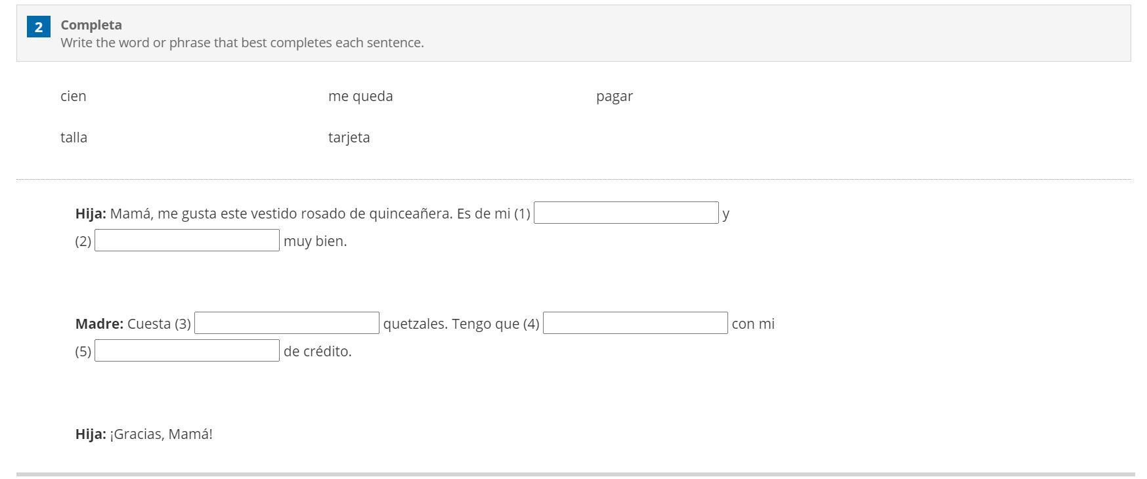This screenshot has width=1147, height=479.
Task: Click the "¡Gracias, Mamá!" line
Action: click(161, 434)
